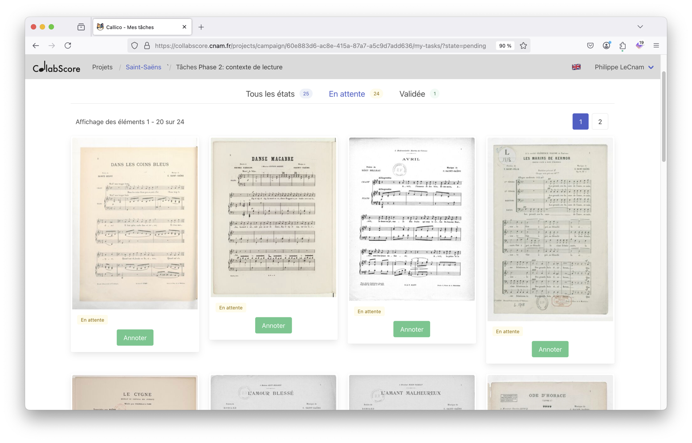Open the Avril score thumbnail
Image resolution: width=692 pixels, height=443 pixels.
(411, 219)
